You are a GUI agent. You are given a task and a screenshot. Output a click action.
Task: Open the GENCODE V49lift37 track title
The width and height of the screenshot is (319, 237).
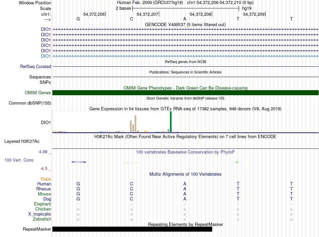point(185,24)
